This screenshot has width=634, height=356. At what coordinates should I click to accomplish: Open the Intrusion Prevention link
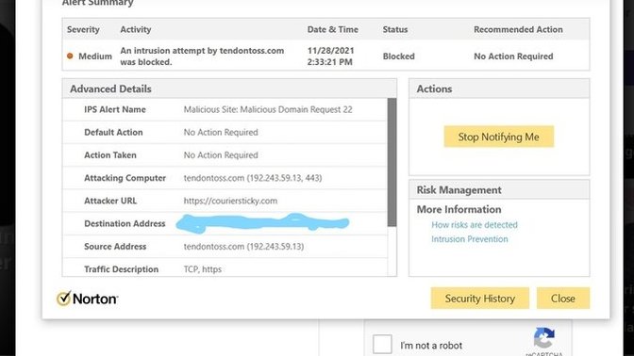pyautogui.click(x=470, y=239)
